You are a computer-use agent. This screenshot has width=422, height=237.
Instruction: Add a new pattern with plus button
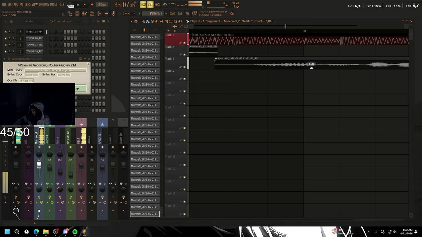click(x=165, y=13)
